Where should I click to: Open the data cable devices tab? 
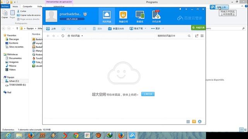click(140, 17)
